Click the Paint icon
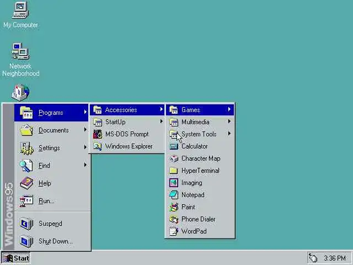The image size is (353, 265). [174, 207]
